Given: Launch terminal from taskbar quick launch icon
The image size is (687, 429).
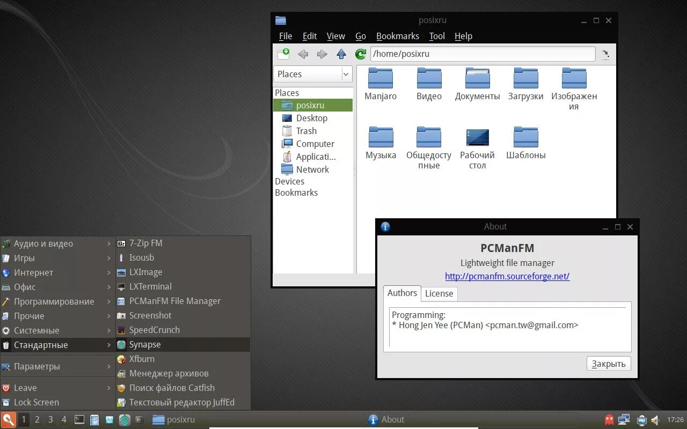Looking at the screenshot, I should pyautogui.click(x=79, y=420).
